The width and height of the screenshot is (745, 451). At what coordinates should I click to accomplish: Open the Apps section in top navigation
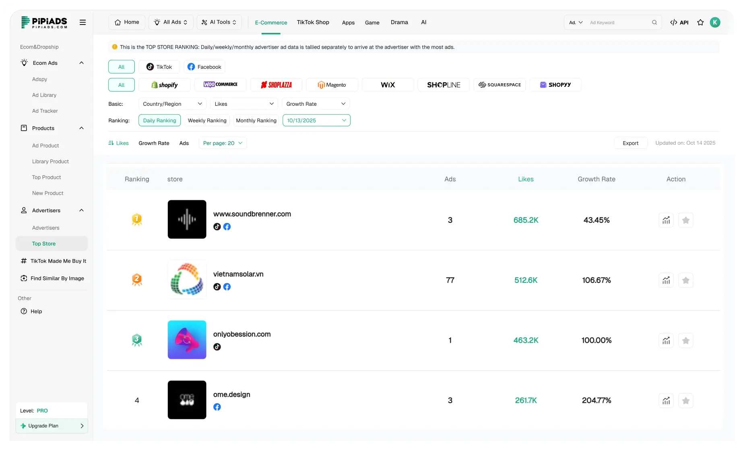[x=348, y=23]
